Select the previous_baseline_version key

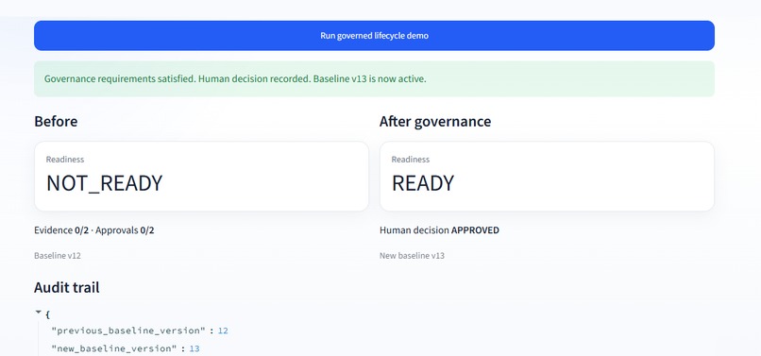point(128,331)
